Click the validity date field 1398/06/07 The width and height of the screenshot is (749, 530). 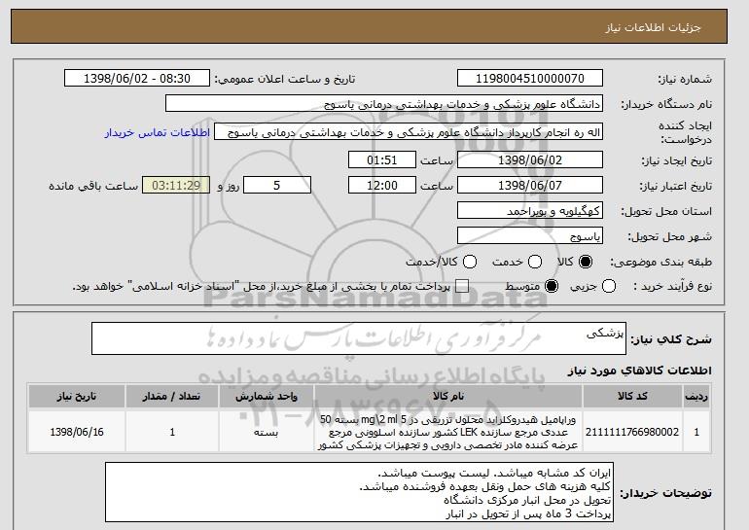click(x=530, y=186)
